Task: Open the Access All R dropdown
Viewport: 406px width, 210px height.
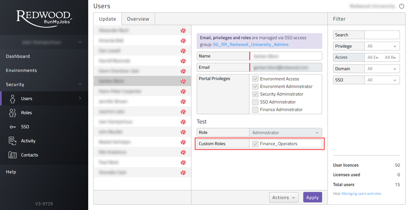Action: (391, 58)
